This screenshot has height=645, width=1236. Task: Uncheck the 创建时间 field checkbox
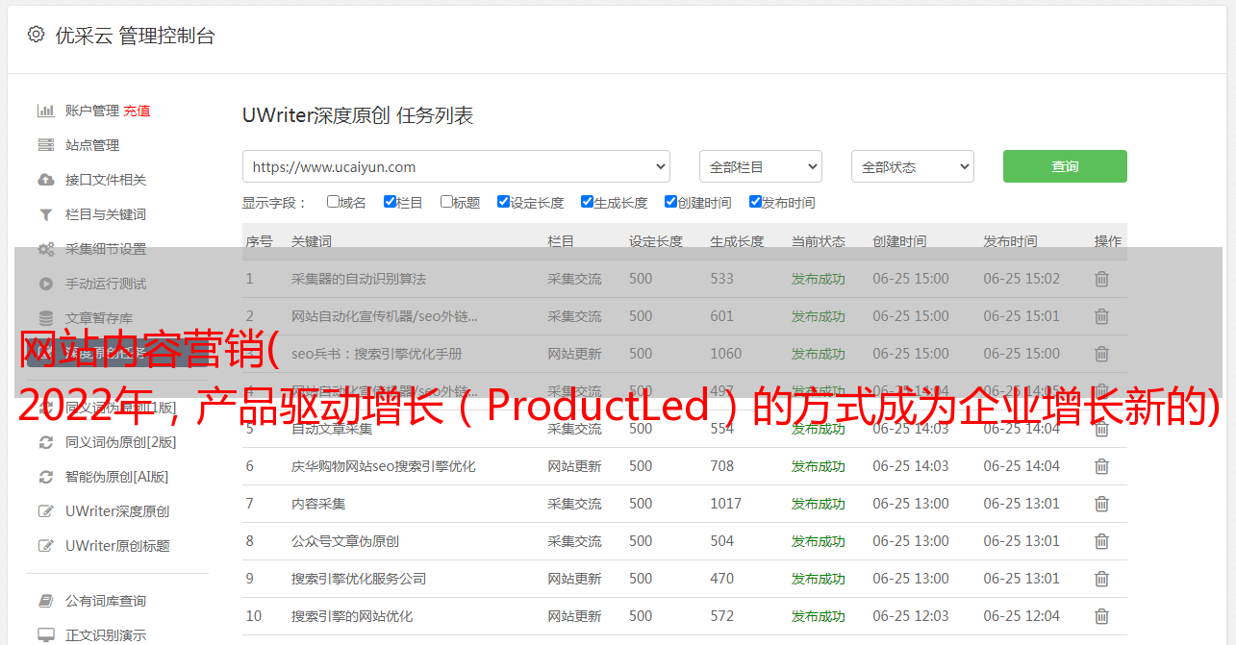point(670,202)
